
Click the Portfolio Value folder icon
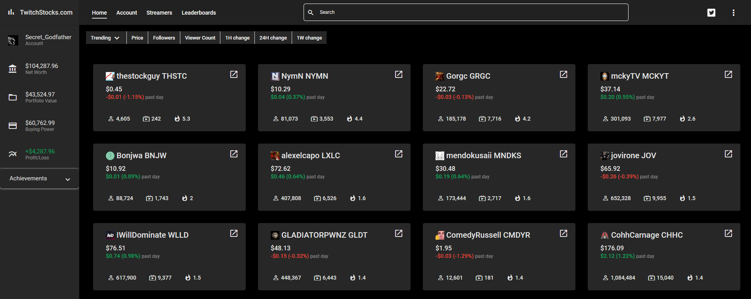13,97
